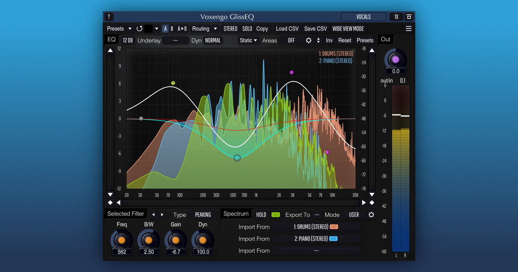
Task: Switch to the EQ tab
Action: pyautogui.click(x=111, y=40)
